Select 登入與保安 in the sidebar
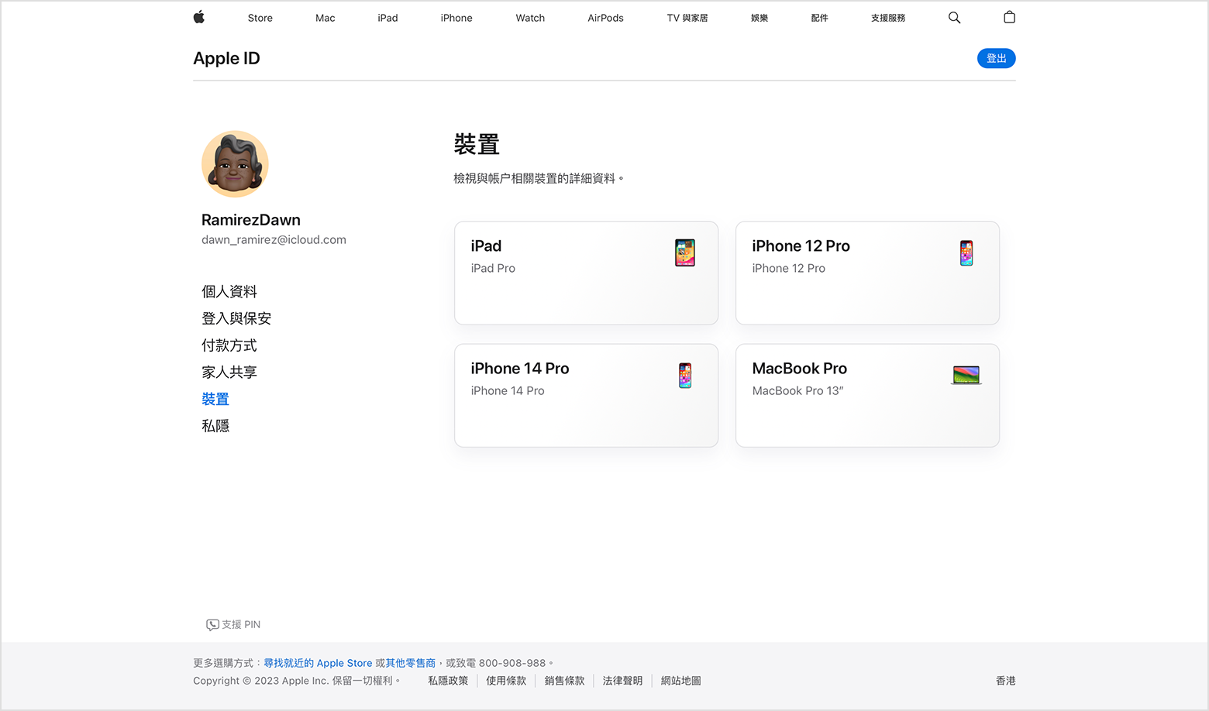1209x711 pixels. pyautogui.click(x=236, y=318)
